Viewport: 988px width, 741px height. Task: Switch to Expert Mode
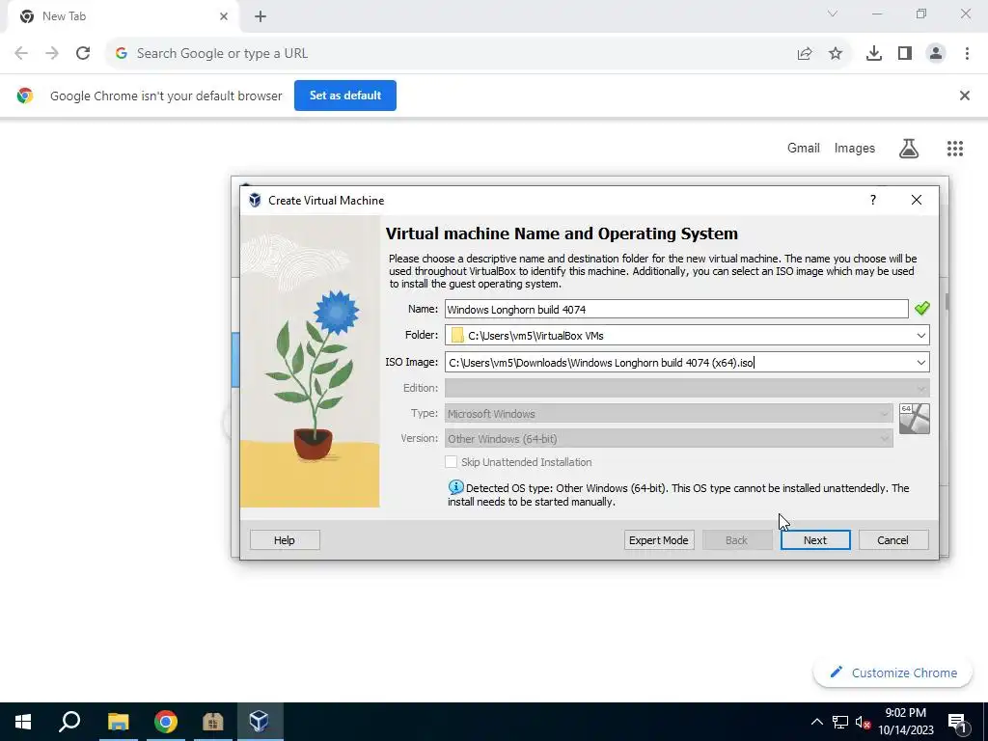[658, 540]
